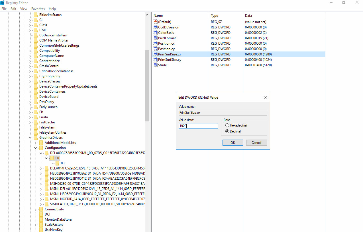
Task: Click the folder icon of GraphicsDrivers
Action: tap(36, 138)
